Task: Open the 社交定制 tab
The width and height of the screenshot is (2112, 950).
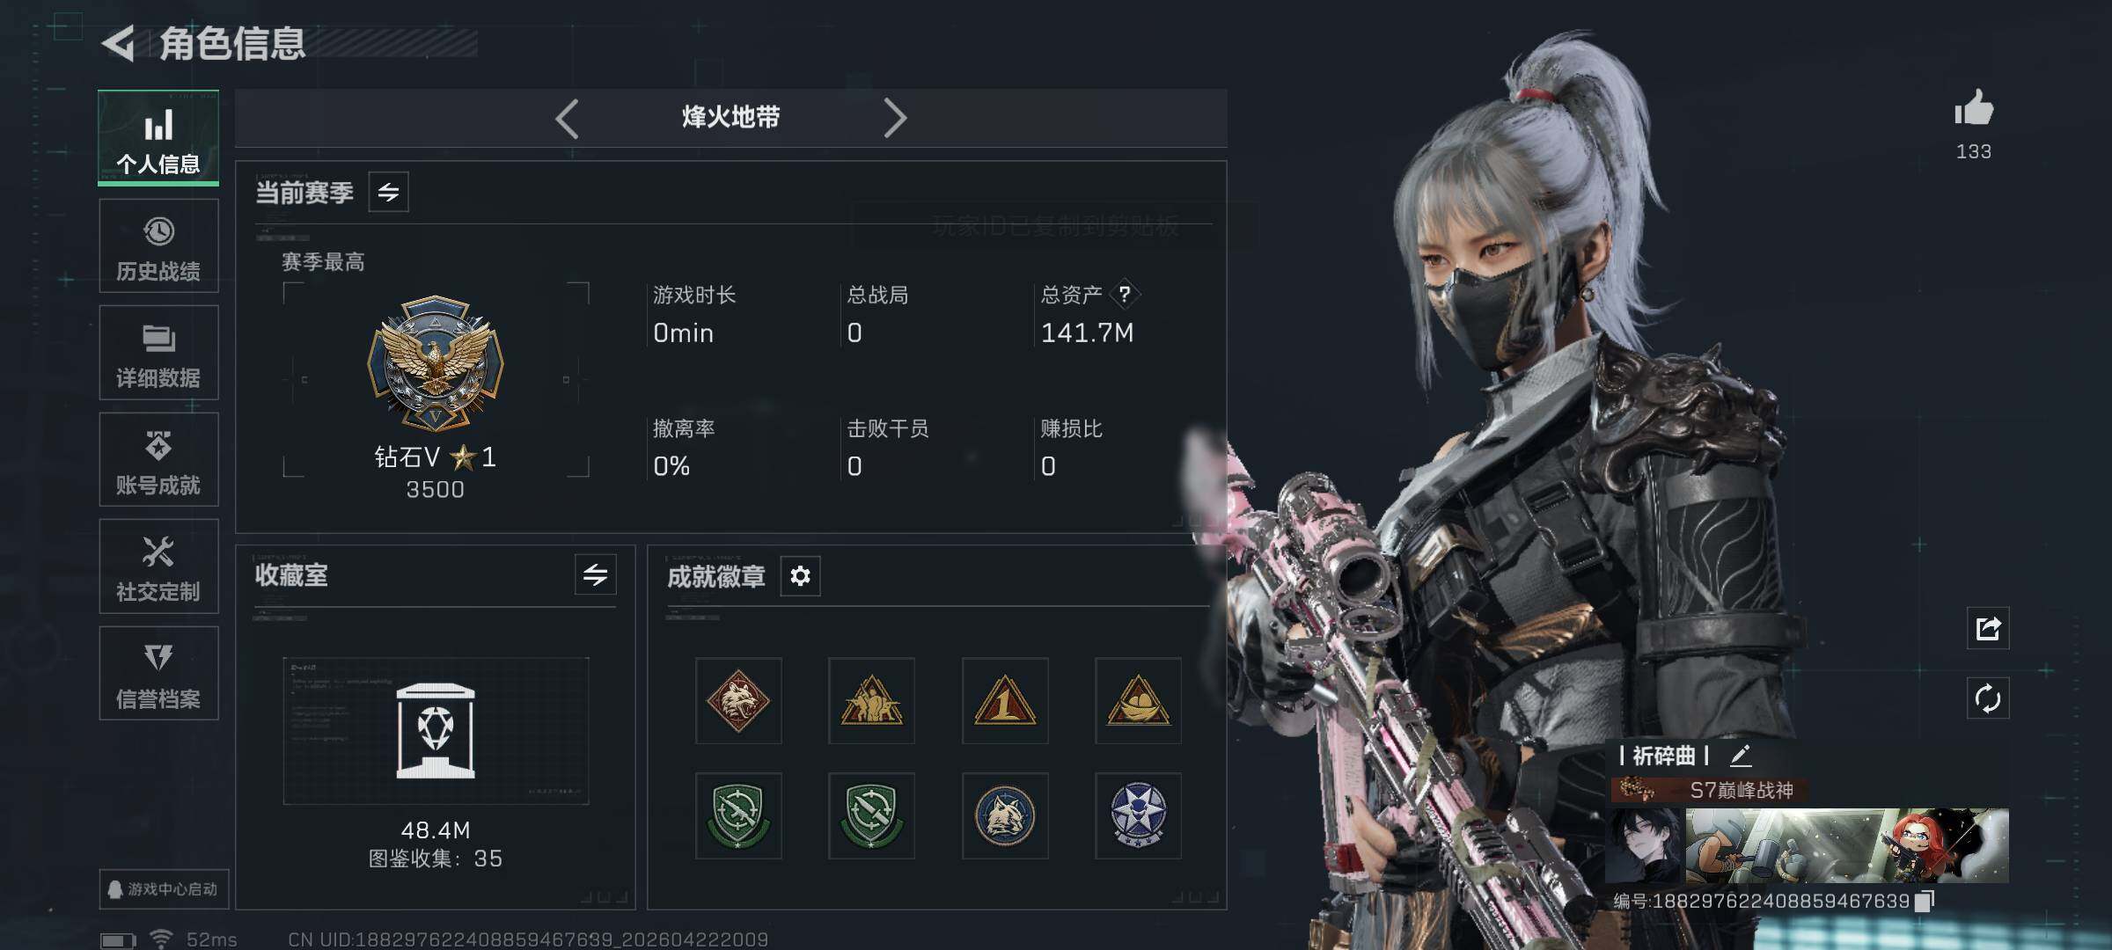Action: [x=158, y=566]
